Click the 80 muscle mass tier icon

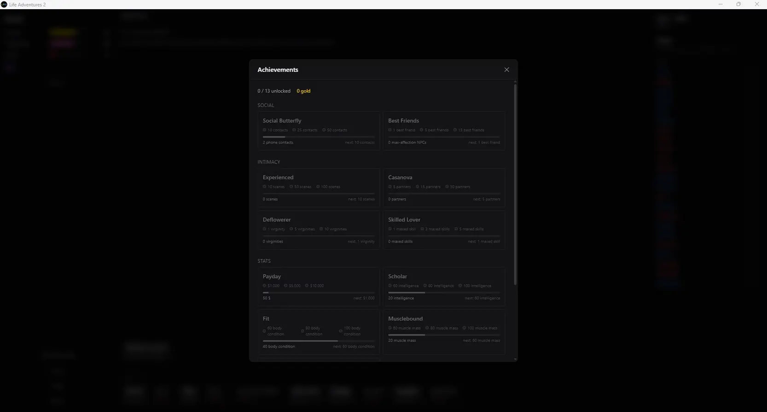tap(427, 328)
